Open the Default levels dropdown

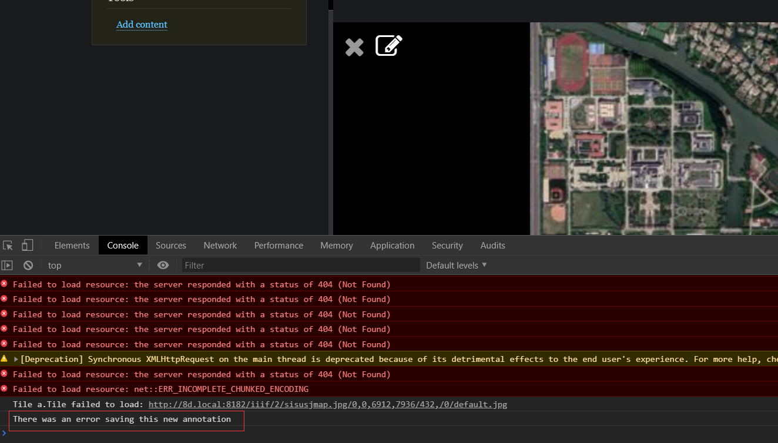point(456,266)
